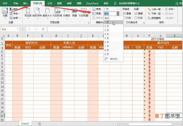Switch to the 开始 tab
Image resolution: width=183 pixels, height=126 pixels.
click(x=15, y=3)
